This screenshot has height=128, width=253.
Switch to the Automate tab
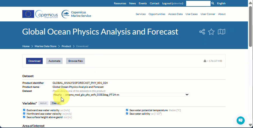pyautogui.click(x=54, y=61)
